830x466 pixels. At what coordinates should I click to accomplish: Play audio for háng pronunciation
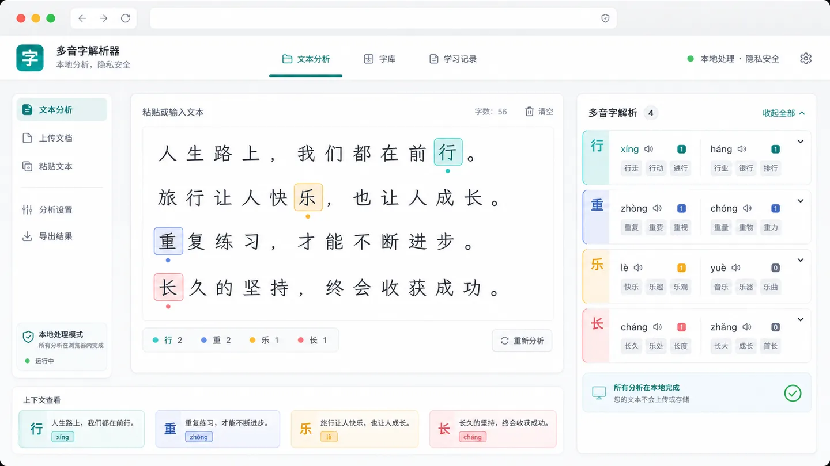click(x=742, y=149)
